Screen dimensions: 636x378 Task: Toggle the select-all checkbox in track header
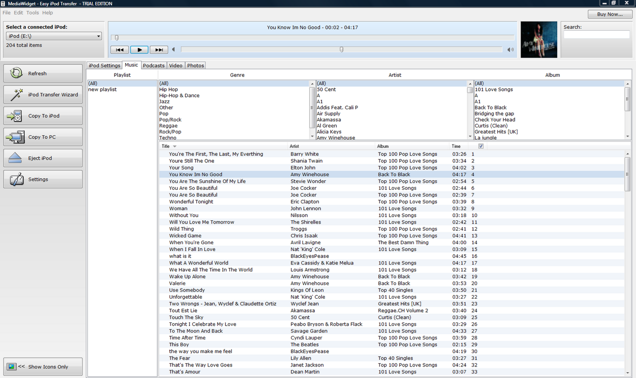click(481, 146)
